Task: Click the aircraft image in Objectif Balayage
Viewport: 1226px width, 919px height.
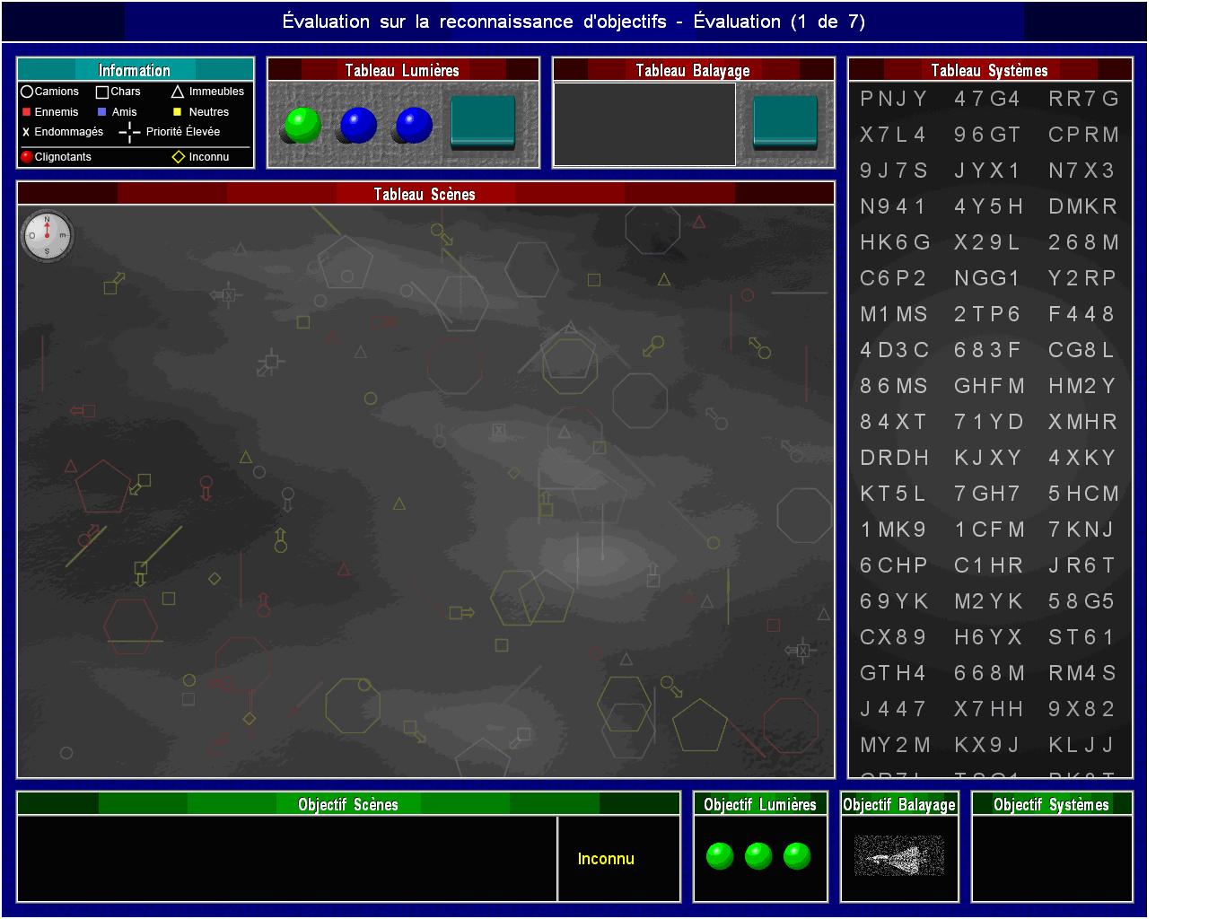Action: pyautogui.click(x=898, y=855)
